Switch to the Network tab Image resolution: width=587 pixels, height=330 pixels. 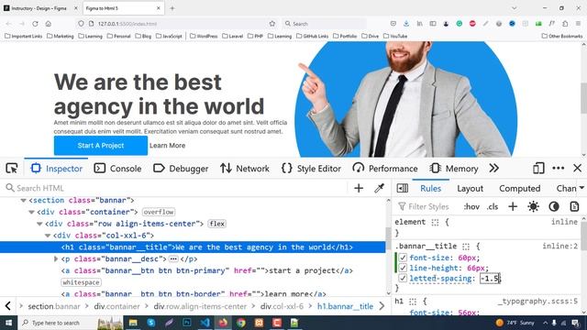point(245,169)
